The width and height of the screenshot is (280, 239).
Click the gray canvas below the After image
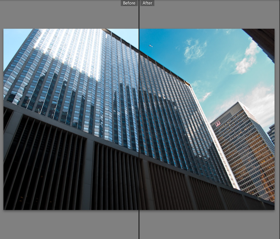tap(207, 224)
